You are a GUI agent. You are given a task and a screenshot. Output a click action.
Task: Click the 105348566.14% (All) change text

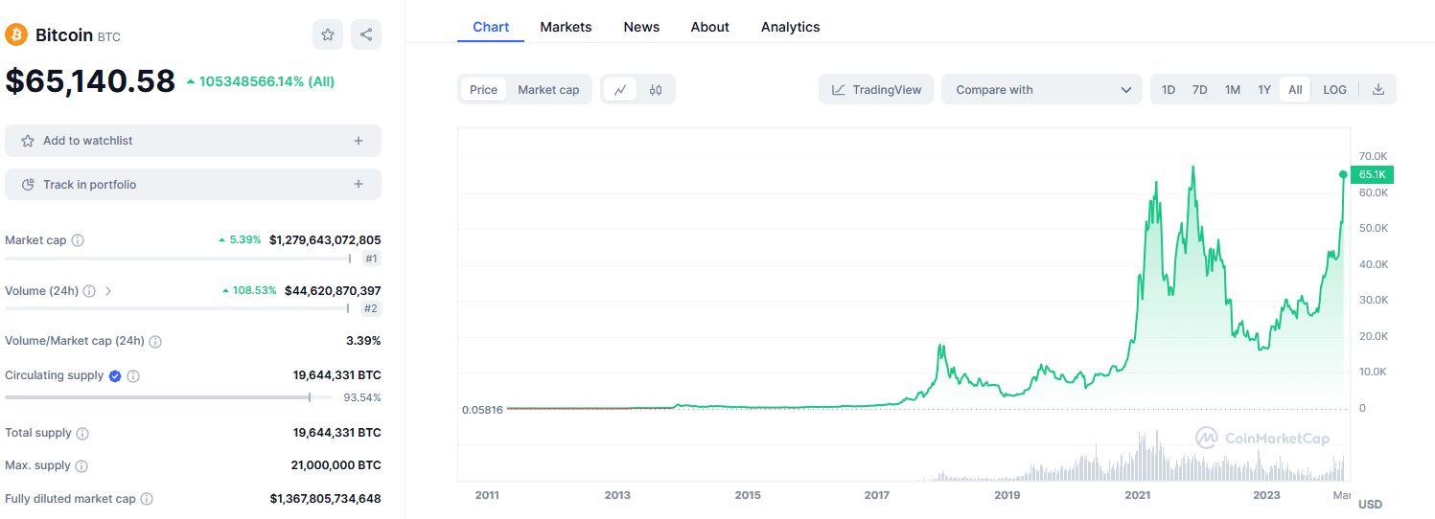(266, 81)
